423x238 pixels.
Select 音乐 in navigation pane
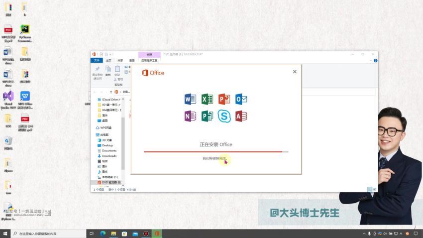click(x=103, y=172)
